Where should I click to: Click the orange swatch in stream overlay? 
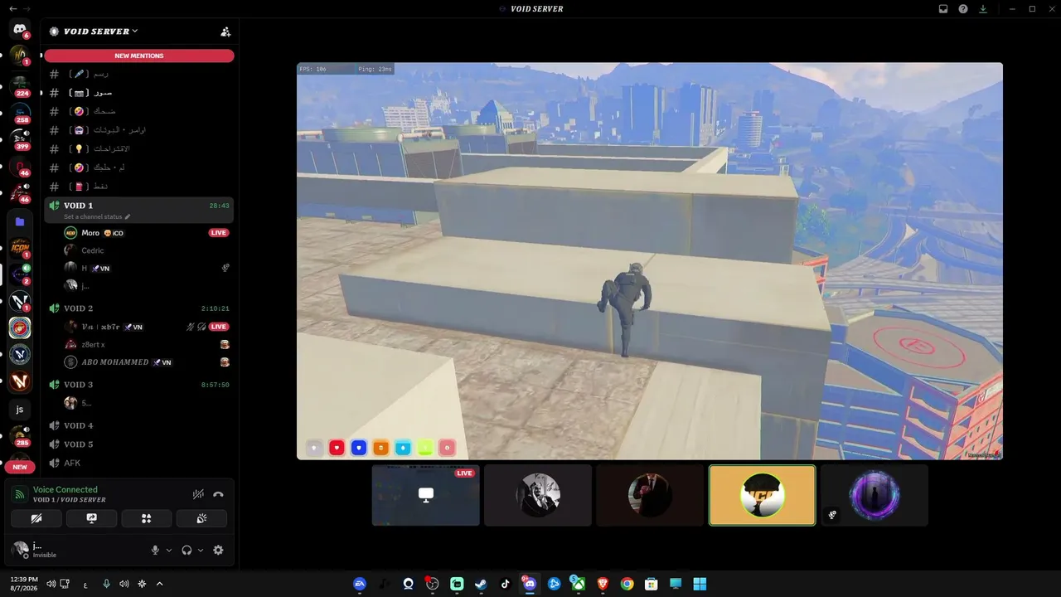click(x=381, y=448)
